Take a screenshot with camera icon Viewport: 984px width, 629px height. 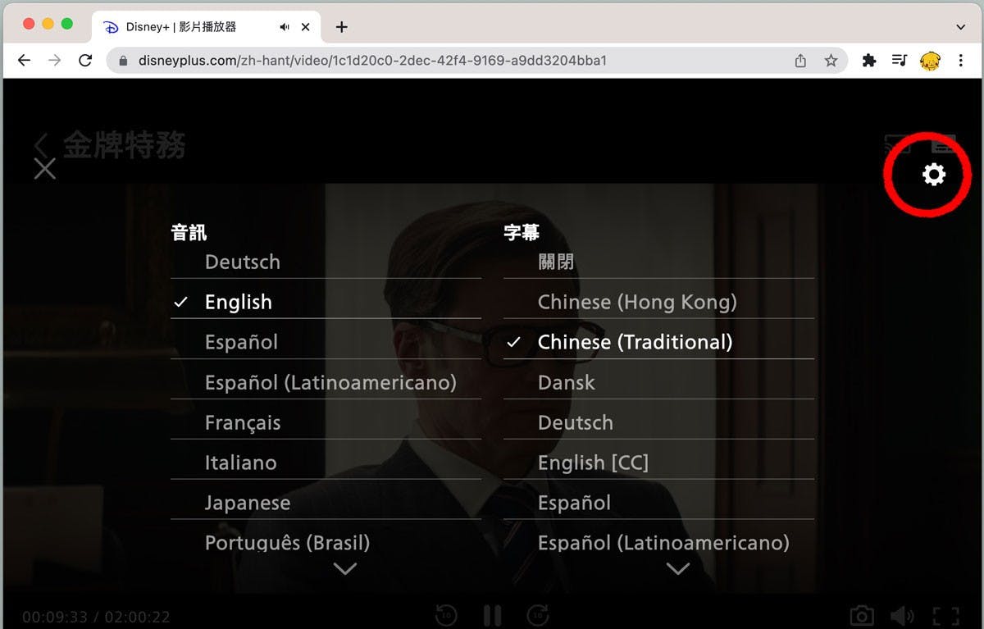pyautogui.click(x=861, y=616)
